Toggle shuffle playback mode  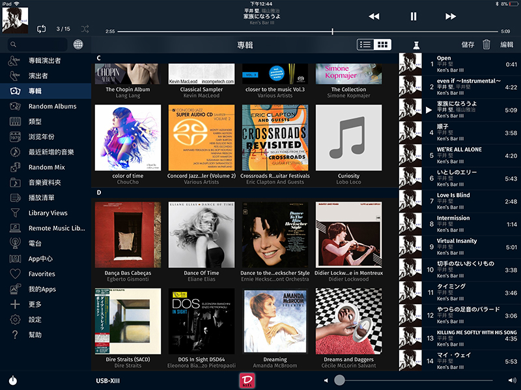85,29
